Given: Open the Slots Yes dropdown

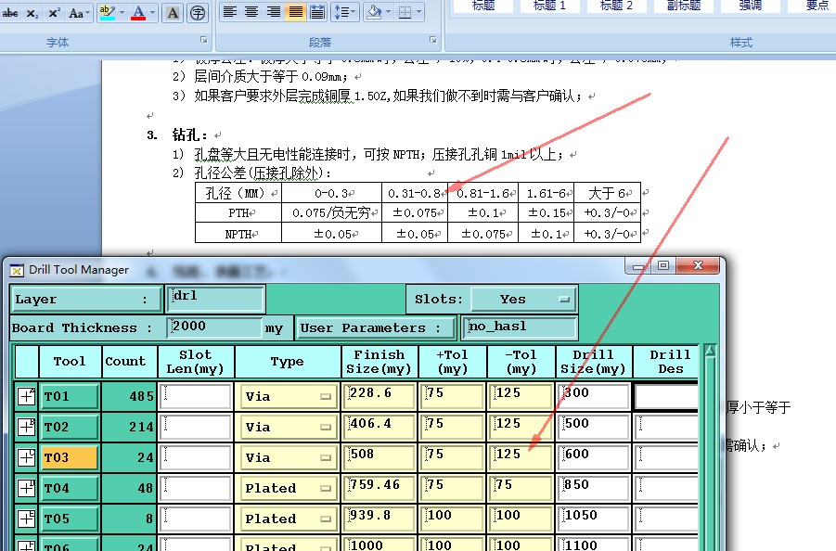Looking at the screenshot, I should click(x=523, y=299).
